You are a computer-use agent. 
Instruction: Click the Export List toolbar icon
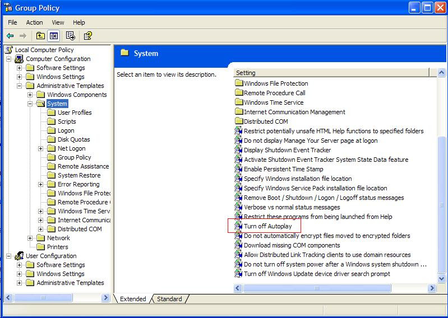(x=70, y=36)
